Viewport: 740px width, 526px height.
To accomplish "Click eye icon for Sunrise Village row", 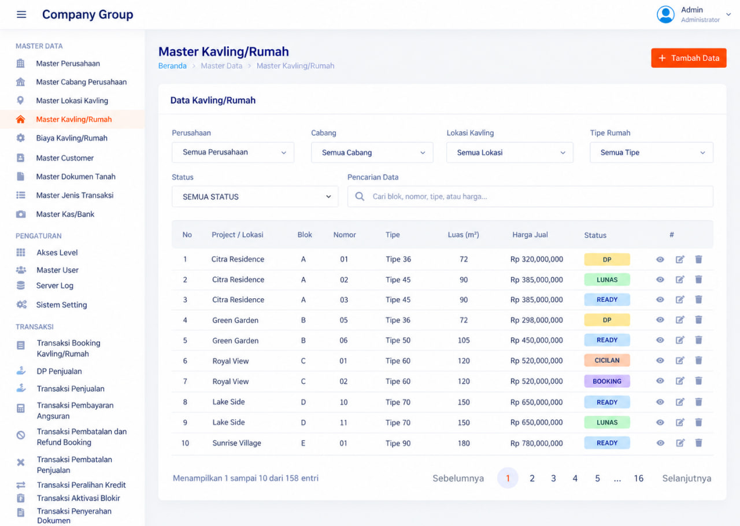I will click(660, 443).
